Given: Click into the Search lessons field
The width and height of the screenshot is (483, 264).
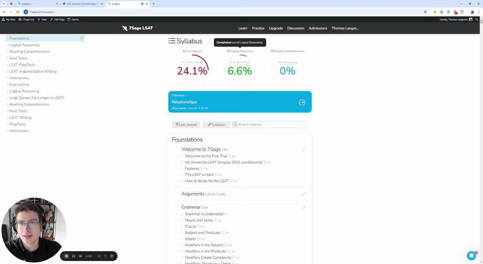Looking at the screenshot, I should pyautogui.click(x=269, y=125).
